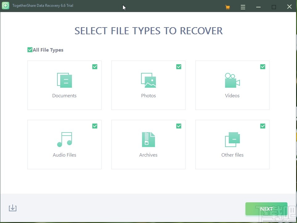Select the Archives zip file icon
This screenshot has height=223, width=297.
148,139
